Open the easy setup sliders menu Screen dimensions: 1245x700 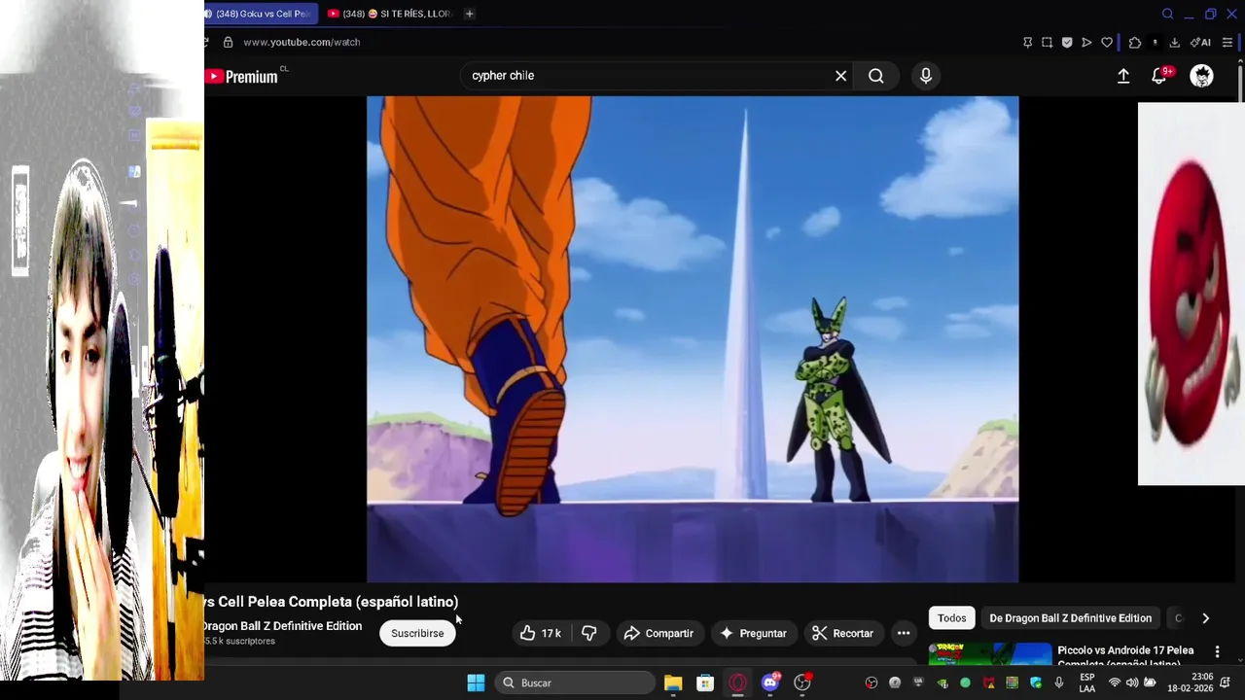[1227, 43]
